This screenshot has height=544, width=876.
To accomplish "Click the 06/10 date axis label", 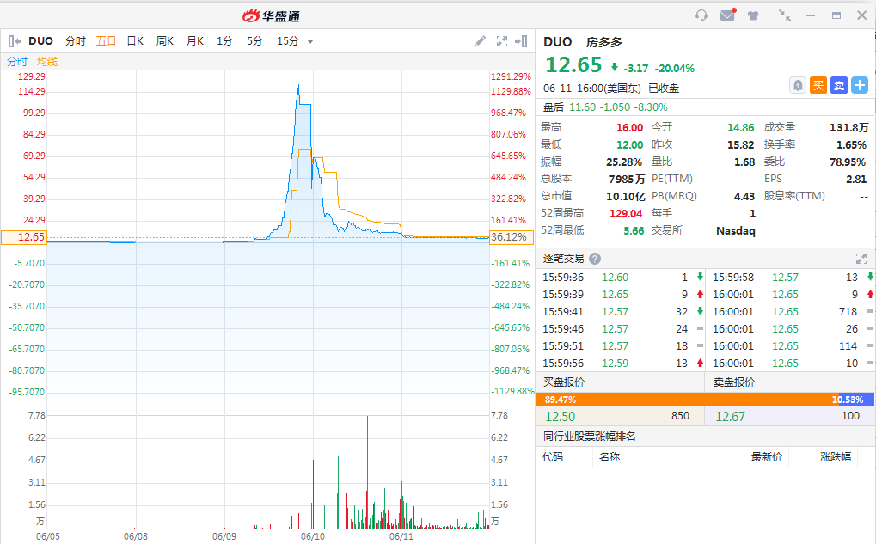I will pyautogui.click(x=313, y=536).
